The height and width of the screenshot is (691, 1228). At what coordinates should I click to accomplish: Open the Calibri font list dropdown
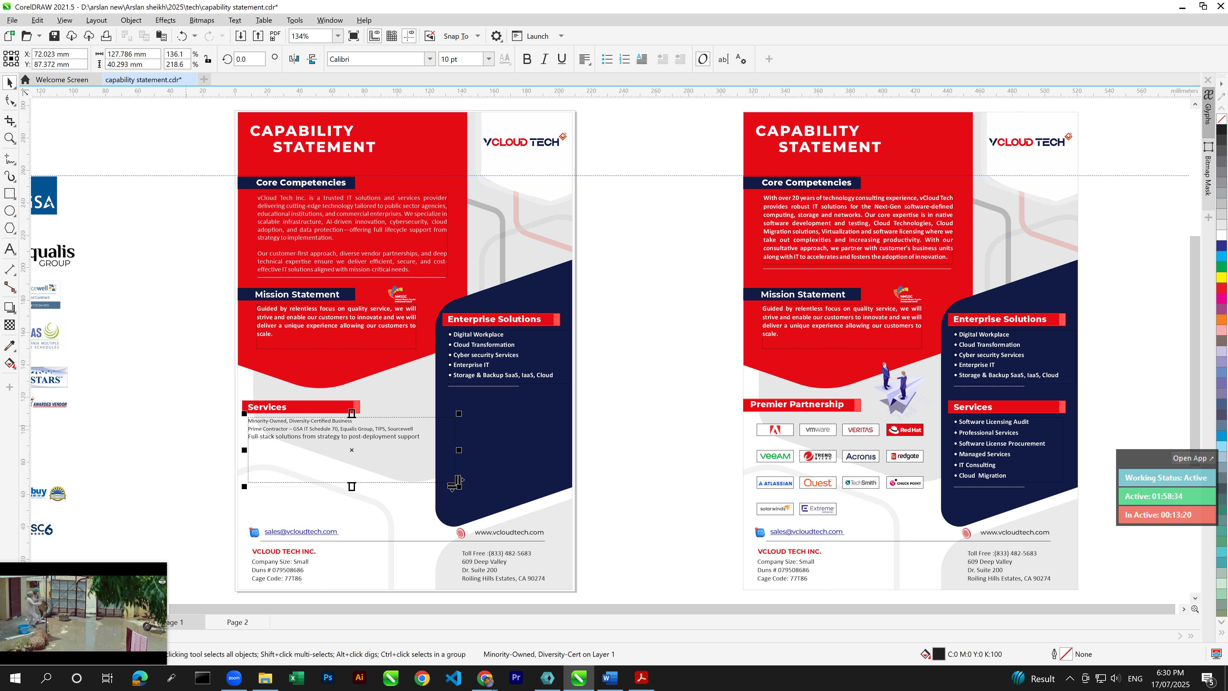pos(430,59)
